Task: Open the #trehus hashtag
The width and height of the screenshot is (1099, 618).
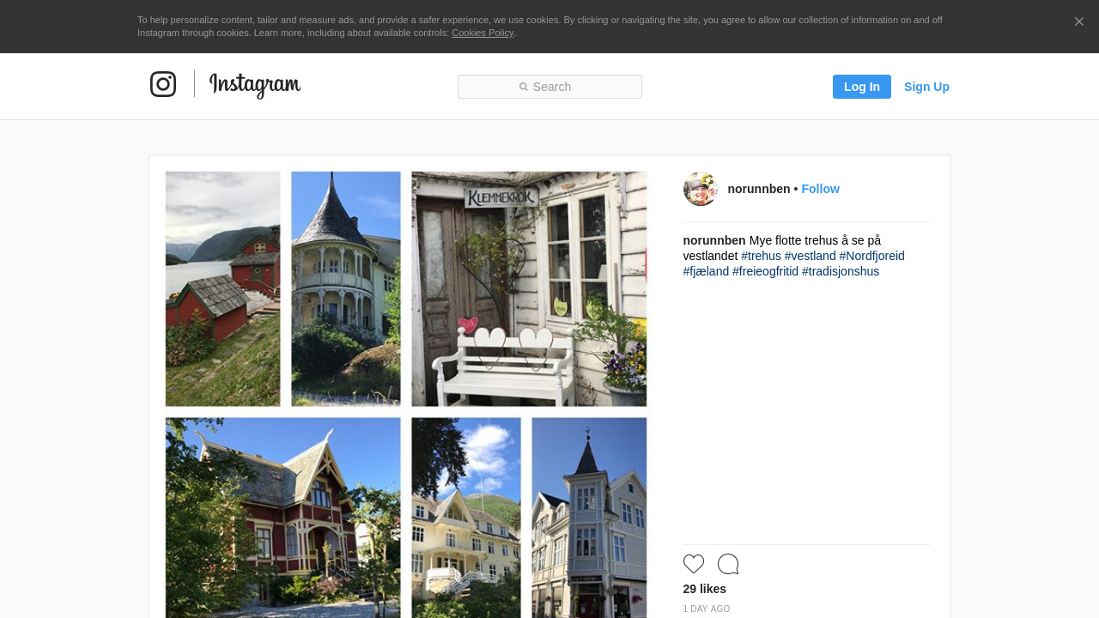Action: 761,256
